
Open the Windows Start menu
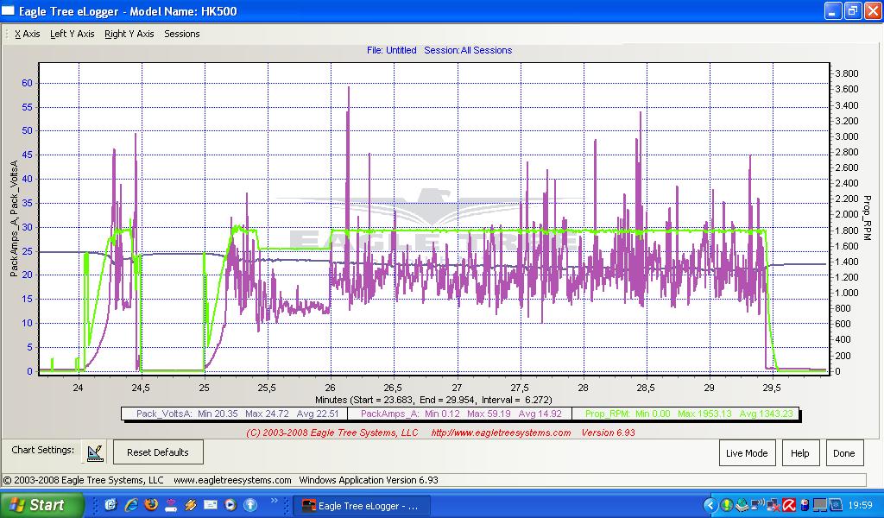click(x=41, y=505)
